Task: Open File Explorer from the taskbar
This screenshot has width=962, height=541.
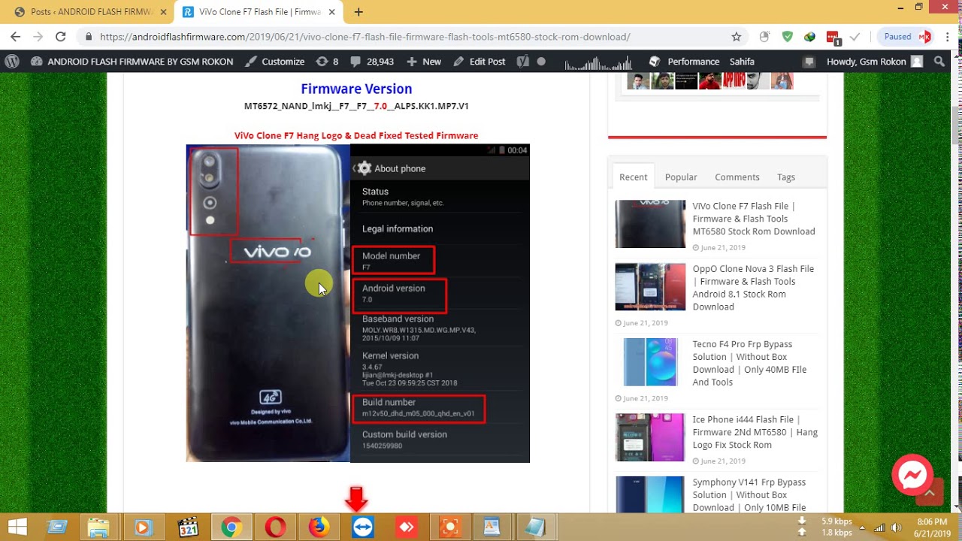Action: pos(98,527)
